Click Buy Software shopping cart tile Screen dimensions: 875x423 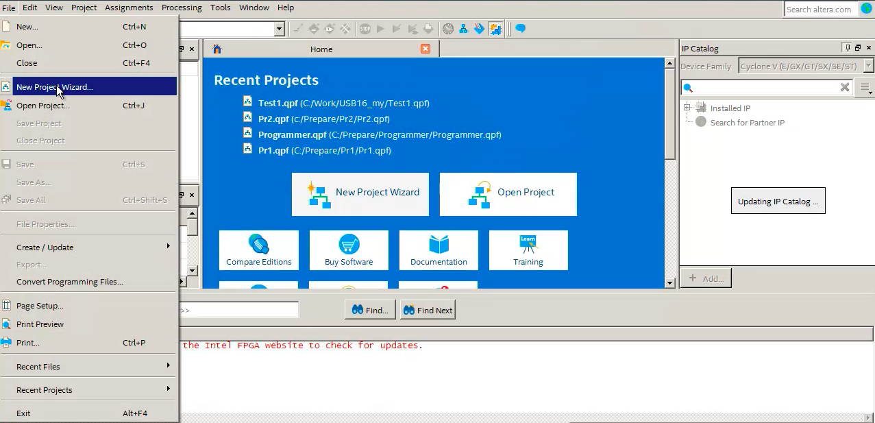[x=349, y=250]
